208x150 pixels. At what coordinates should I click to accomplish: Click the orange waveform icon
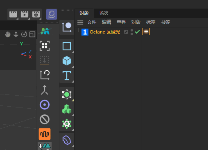pos(45,134)
